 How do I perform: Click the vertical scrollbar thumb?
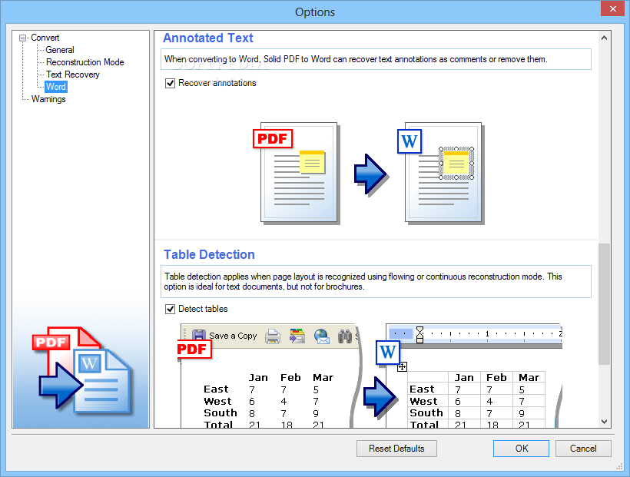coord(604,304)
